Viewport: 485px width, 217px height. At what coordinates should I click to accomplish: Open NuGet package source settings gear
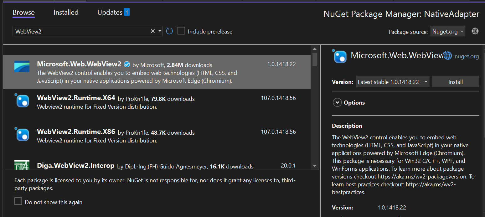click(475, 31)
